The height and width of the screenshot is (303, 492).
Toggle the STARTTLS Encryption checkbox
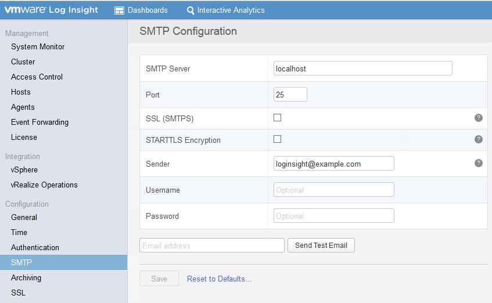pos(278,139)
